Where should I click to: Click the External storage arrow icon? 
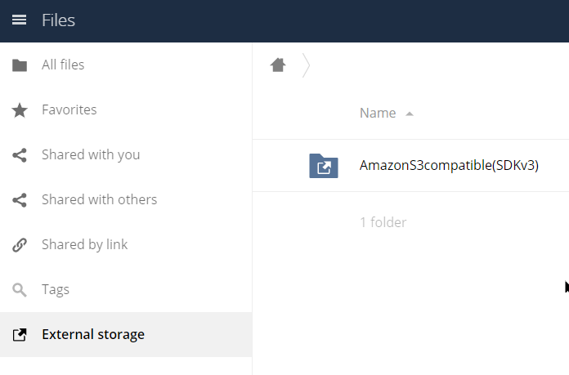pyautogui.click(x=20, y=335)
